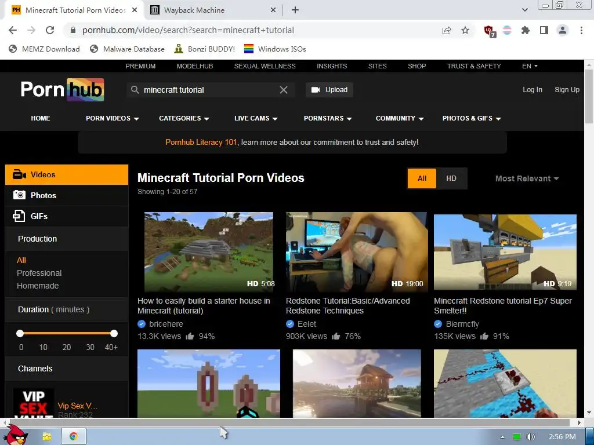The width and height of the screenshot is (594, 445).
Task: Open the Chrome profile avatar
Action: (x=563, y=30)
